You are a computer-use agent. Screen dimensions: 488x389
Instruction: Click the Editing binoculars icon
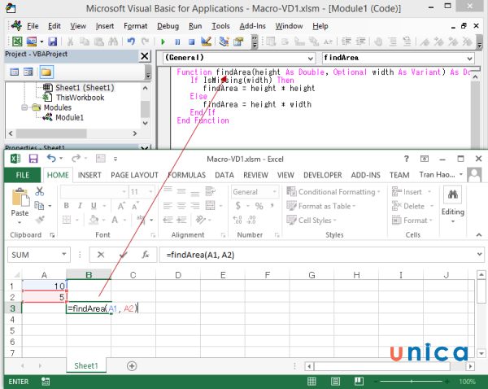tap(451, 196)
